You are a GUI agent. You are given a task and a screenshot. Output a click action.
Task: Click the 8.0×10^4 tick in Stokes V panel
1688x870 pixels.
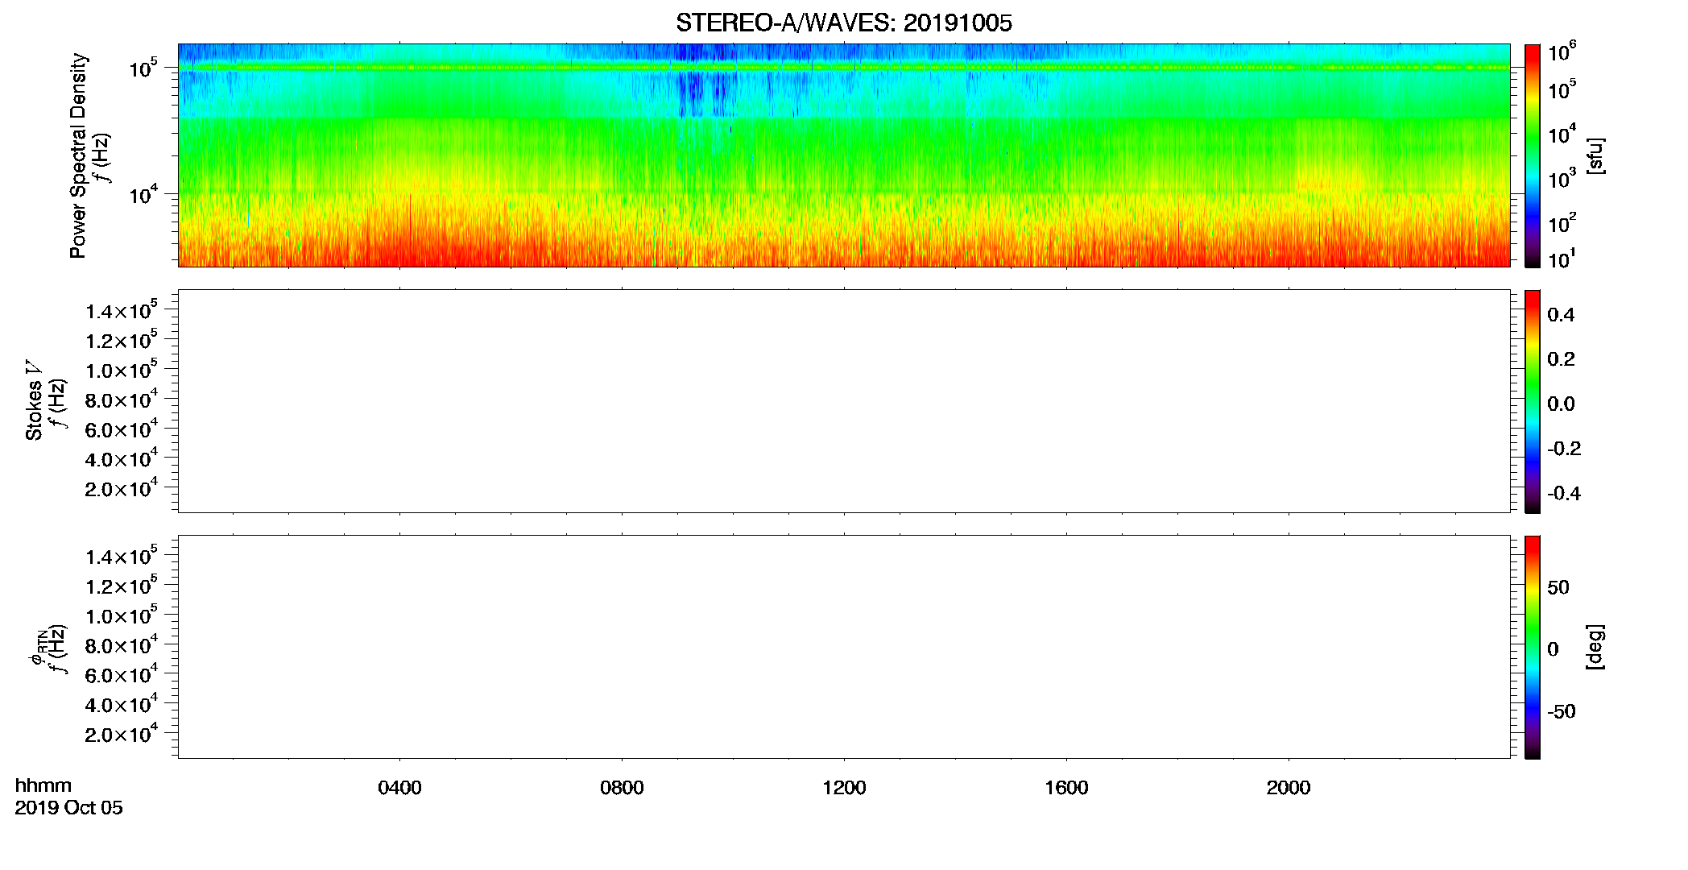pos(122,399)
